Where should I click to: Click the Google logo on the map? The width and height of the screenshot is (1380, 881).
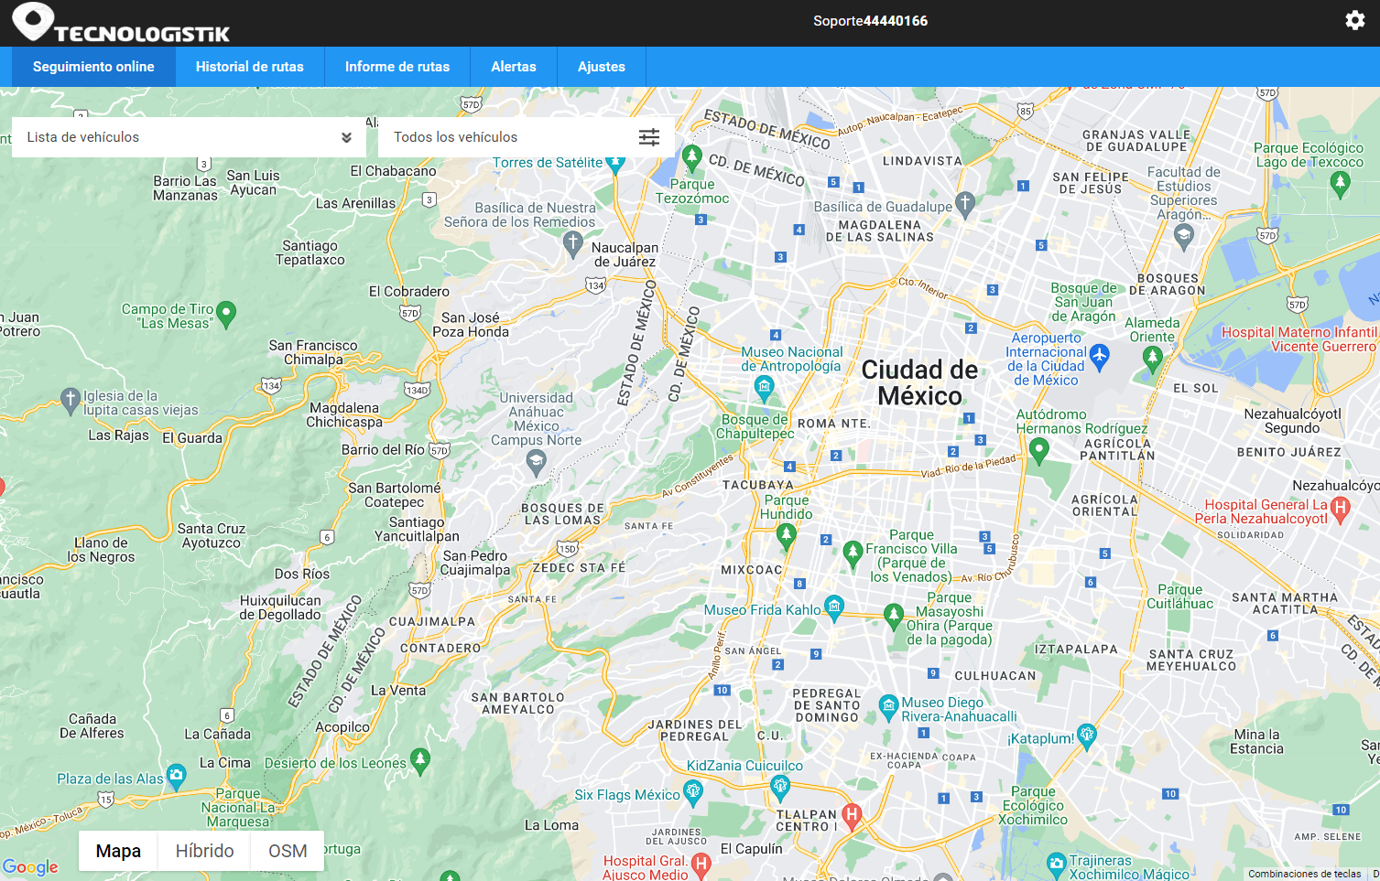click(x=30, y=866)
